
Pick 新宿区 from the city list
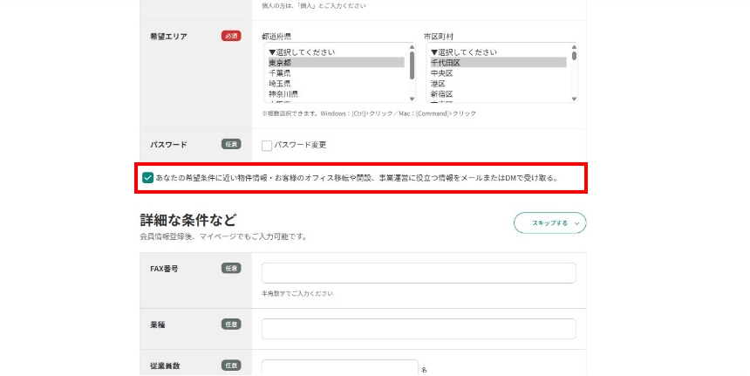coord(441,94)
